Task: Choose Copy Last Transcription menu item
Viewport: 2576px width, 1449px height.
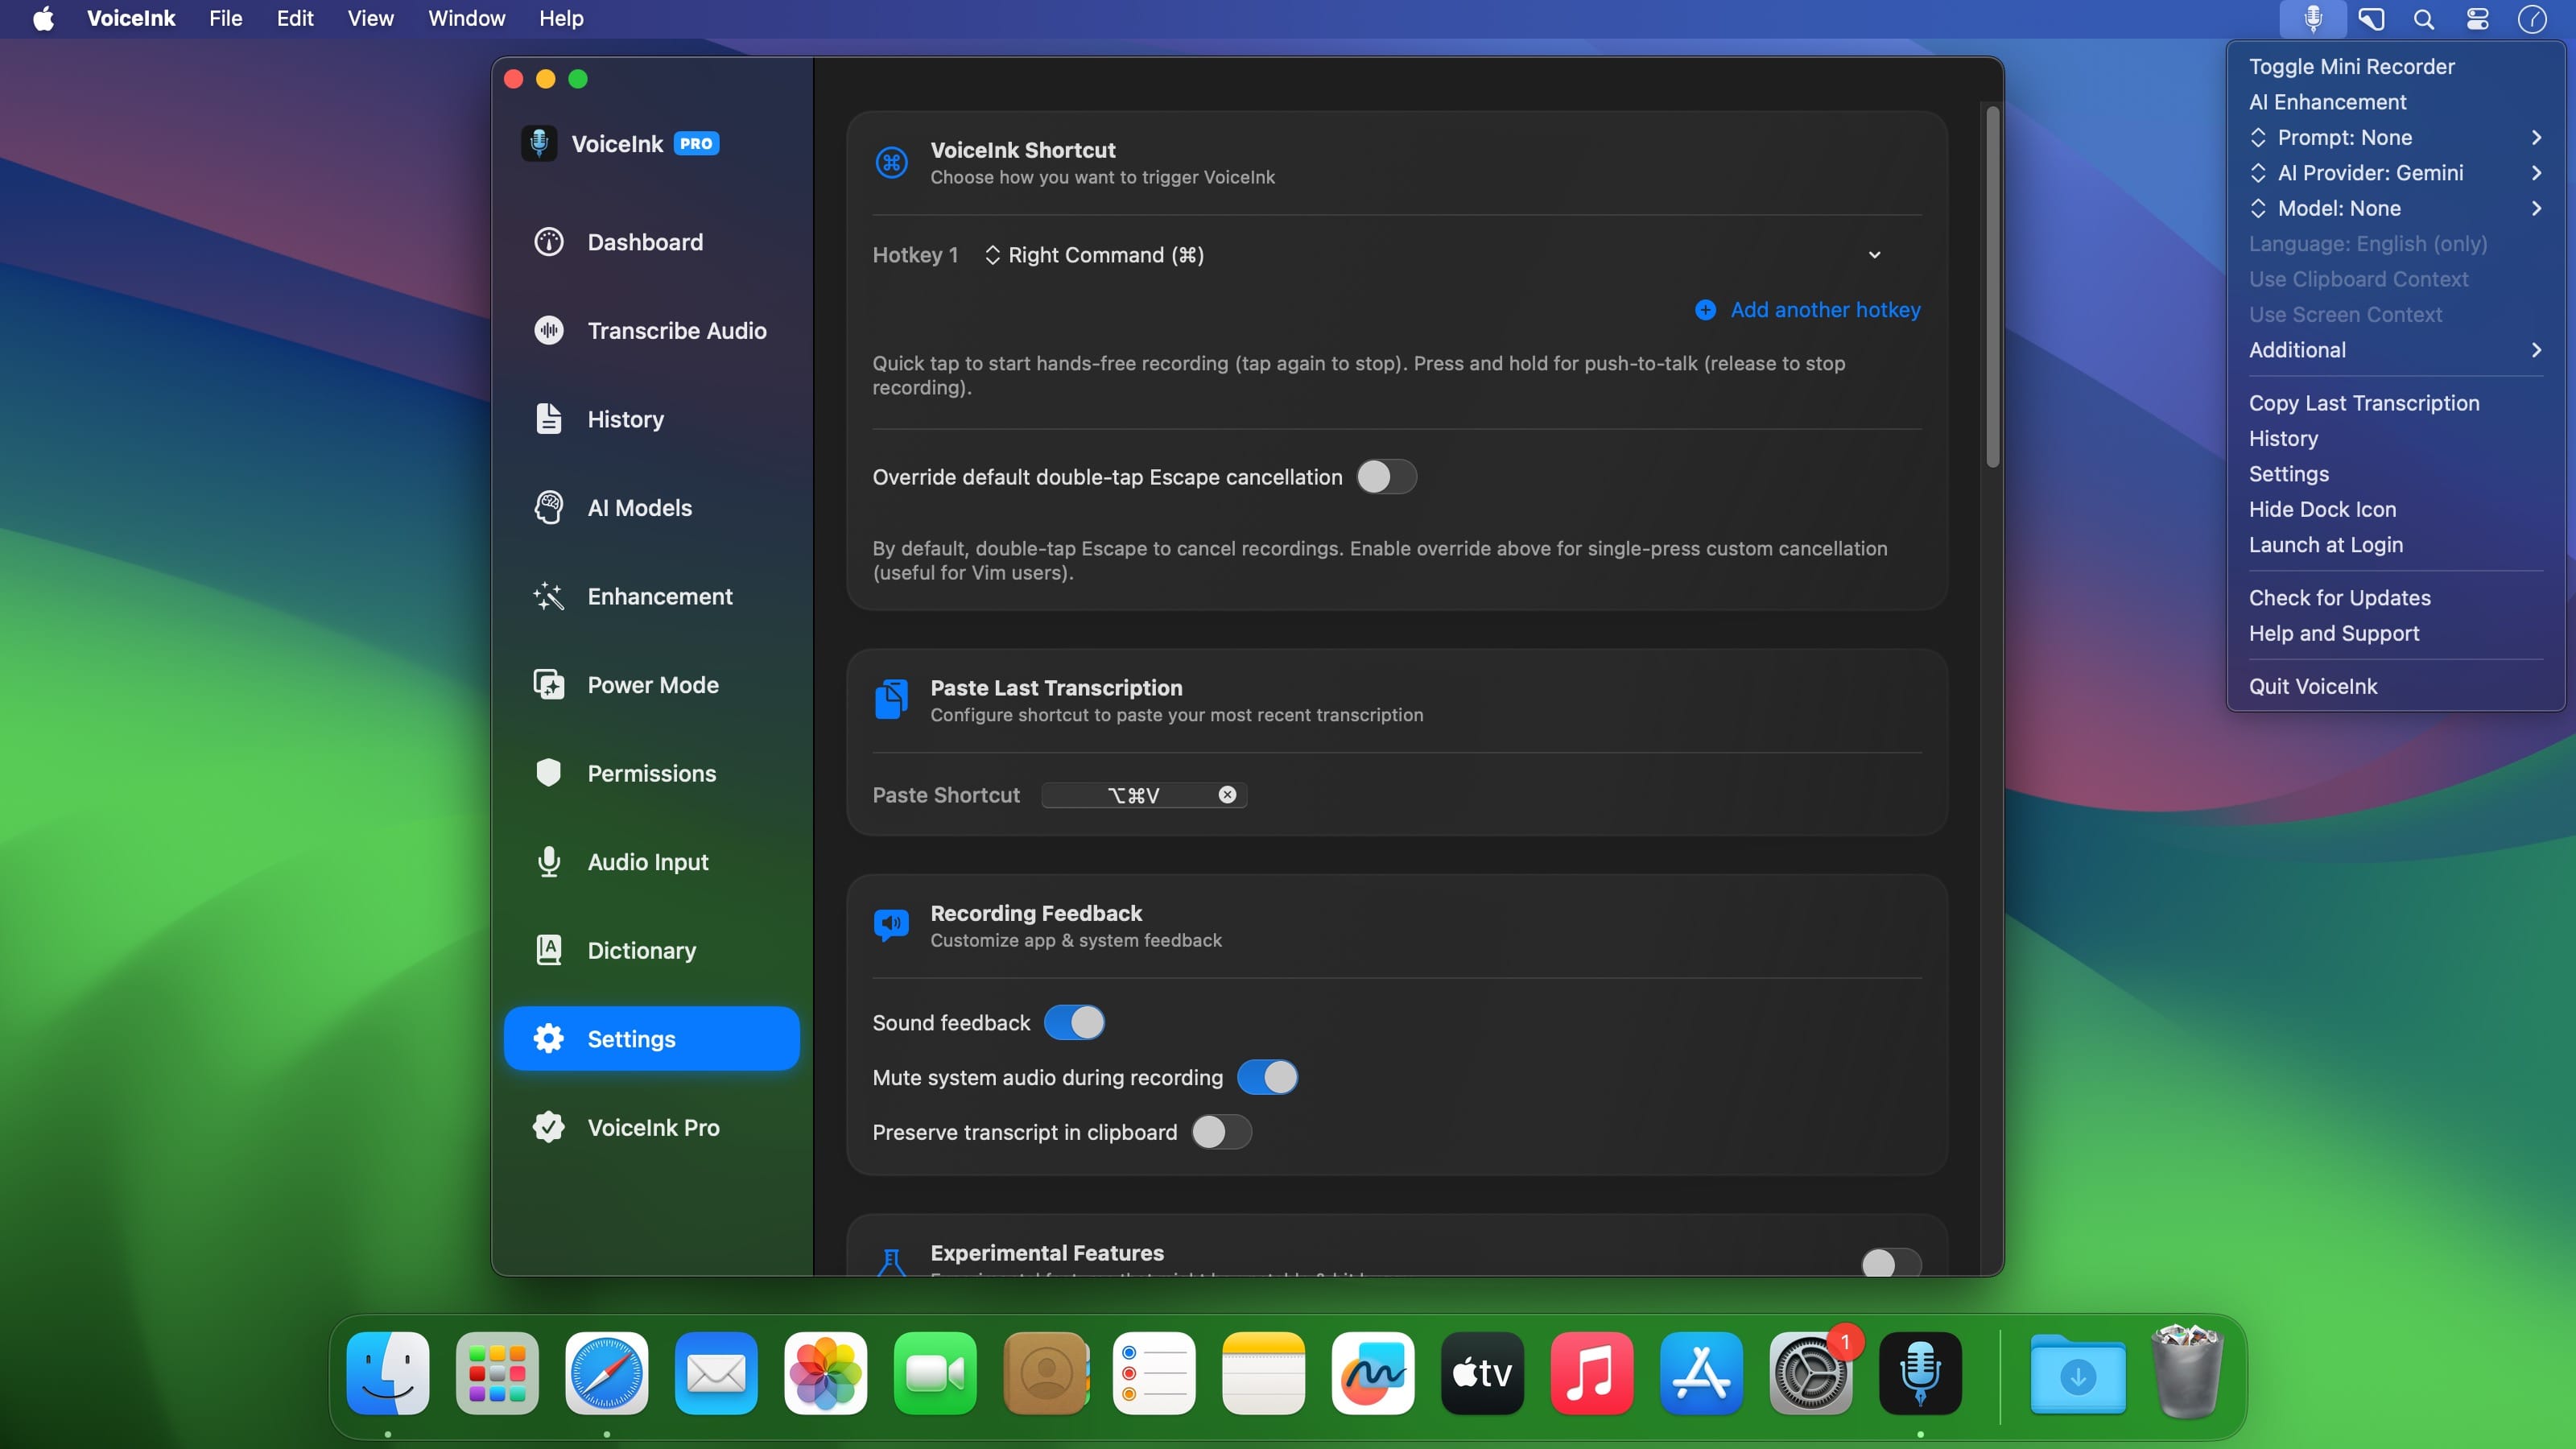Action: pyautogui.click(x=2363, y=403)
